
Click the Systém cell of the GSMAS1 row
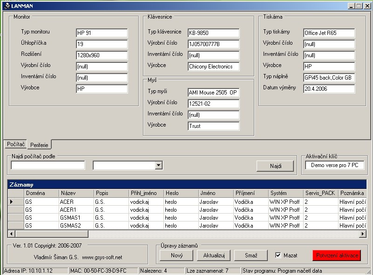(x=286, y=217)
